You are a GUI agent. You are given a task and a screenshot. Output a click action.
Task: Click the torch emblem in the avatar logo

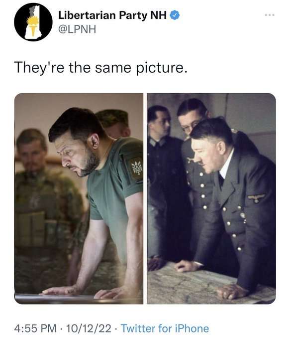tap(33, 26)
